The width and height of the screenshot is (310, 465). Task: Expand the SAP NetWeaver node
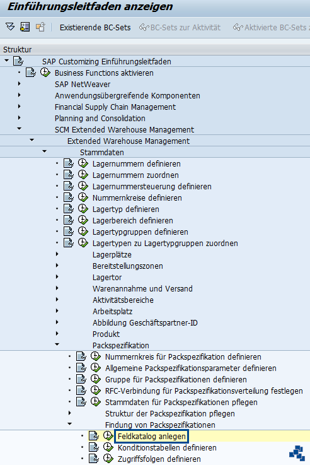coord(20,84)
